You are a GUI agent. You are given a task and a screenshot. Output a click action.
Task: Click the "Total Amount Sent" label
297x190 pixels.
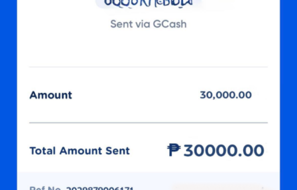tap(80, 151)
